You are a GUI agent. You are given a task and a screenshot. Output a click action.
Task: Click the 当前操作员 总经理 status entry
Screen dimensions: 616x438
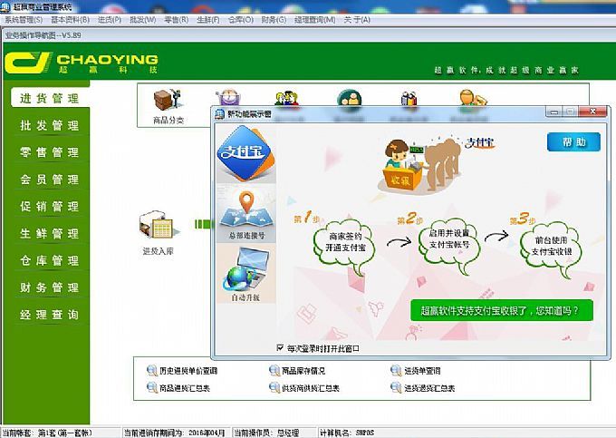tap(266, 433)
